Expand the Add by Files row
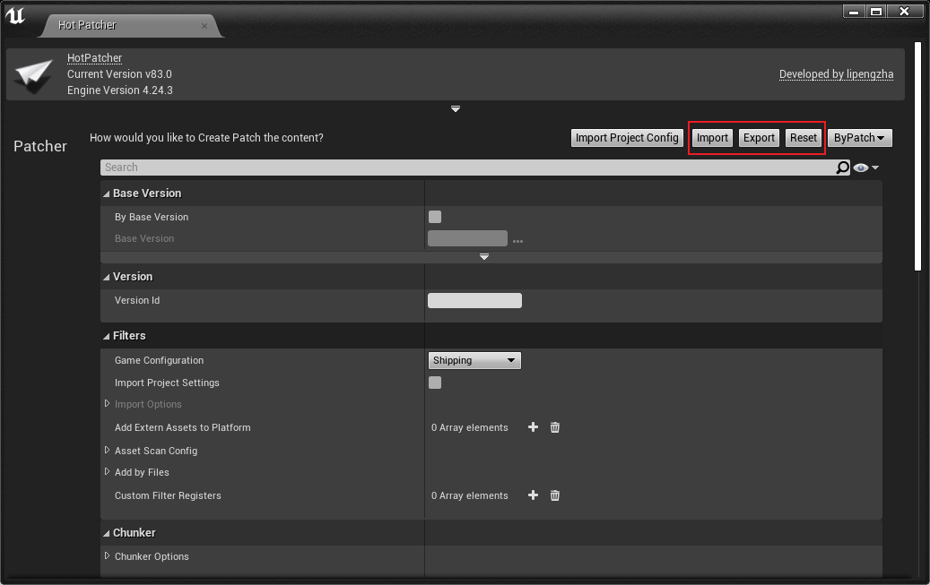The width and height of the screenshot is (930, 585). tap(108, 472)
